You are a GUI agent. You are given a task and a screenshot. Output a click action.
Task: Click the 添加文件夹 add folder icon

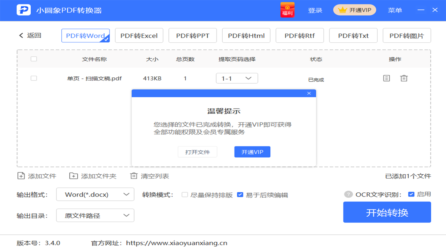click(x=74, y=176)
